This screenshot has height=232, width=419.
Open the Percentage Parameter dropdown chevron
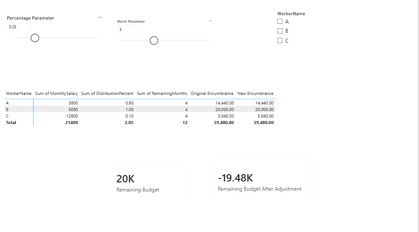coord(100,17)
